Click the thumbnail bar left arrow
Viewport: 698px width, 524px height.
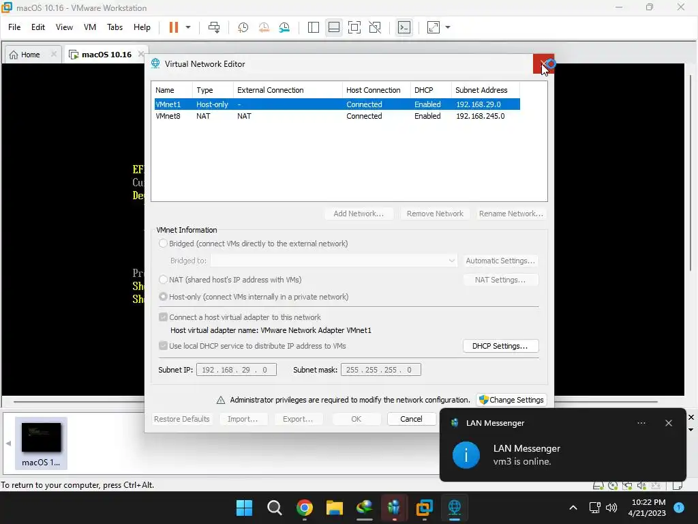point(8,443)
